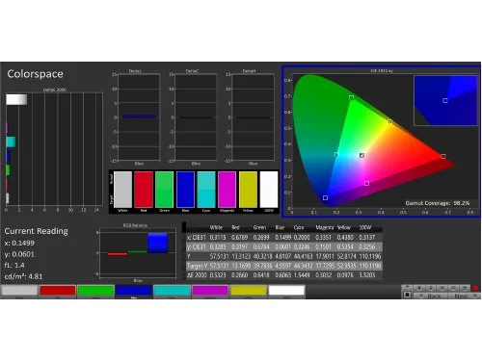The image size is (482, 361).
Task: Select the blue patch in bottom color strip
Action: click(134, 291)
